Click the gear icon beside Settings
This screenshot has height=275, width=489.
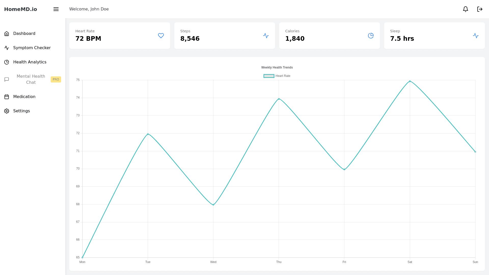click(7, 111)
